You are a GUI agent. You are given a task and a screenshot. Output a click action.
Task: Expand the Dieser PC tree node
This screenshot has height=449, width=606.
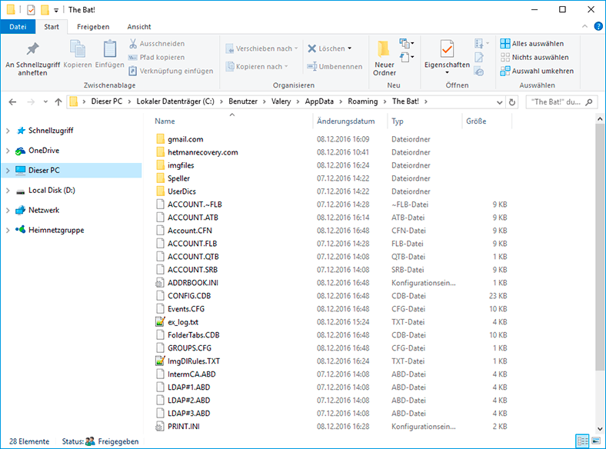[8, 170]
